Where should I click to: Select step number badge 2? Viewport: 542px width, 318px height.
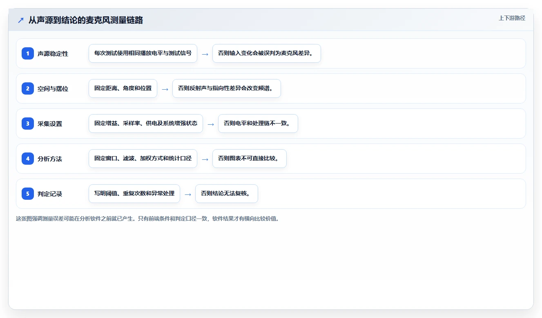28,88
